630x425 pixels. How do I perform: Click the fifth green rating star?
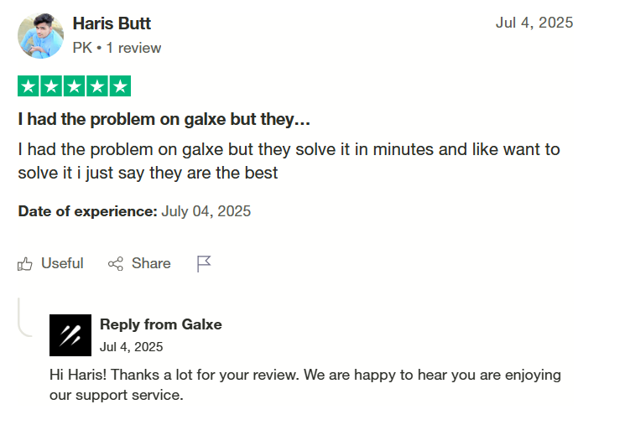click(x=120, y=86)
